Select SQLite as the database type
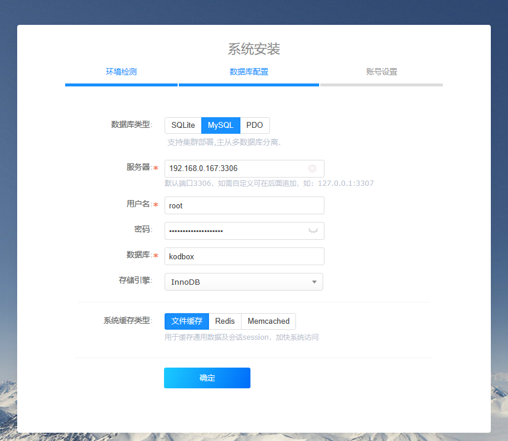Image resolution: width=508 pixels, height=441 pixels. 183,125
